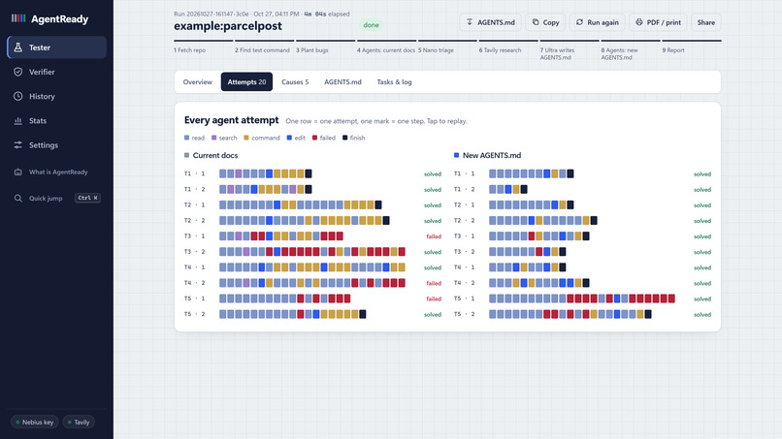Click the printer icon on PDF / print
The width and height of the screenshot is (782, 439).
[638, 22]
